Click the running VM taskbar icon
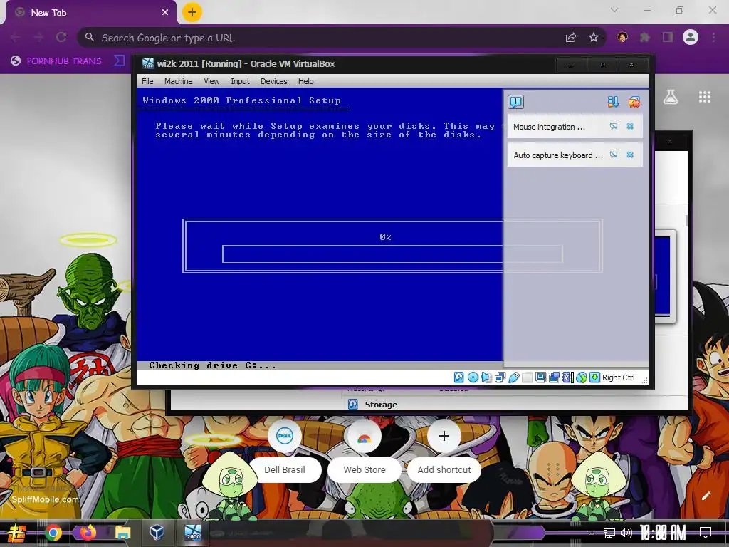This screenshot has width=729, height=547. [192, 532]
